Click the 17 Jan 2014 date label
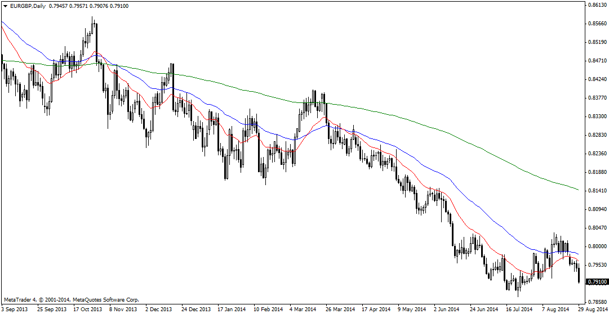The height and width of the screenshot is (314, 609). coord(232,309)
